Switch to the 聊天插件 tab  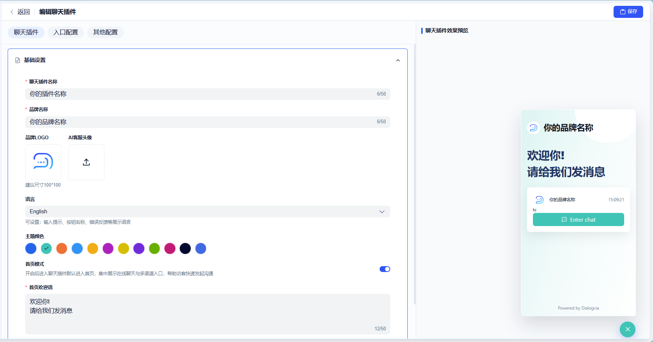coord(26,32)
